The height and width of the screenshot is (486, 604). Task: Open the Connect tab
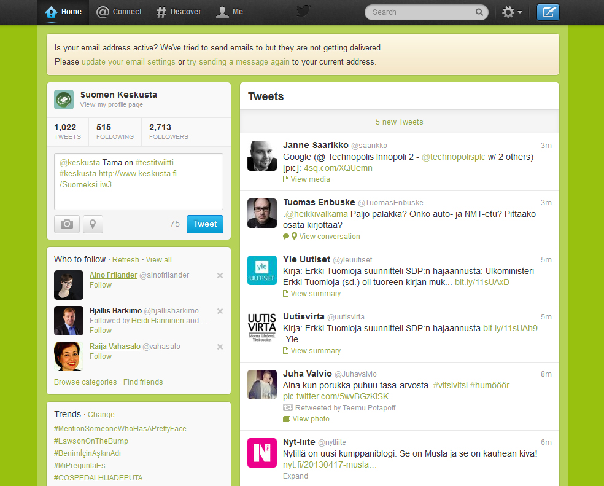119,12
